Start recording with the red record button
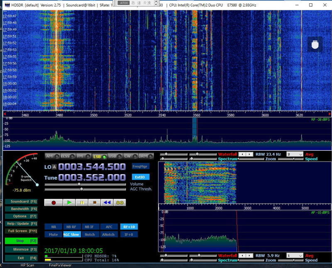Screen dimensions: 332x268 pyautogui.click(x=54, y=203)
